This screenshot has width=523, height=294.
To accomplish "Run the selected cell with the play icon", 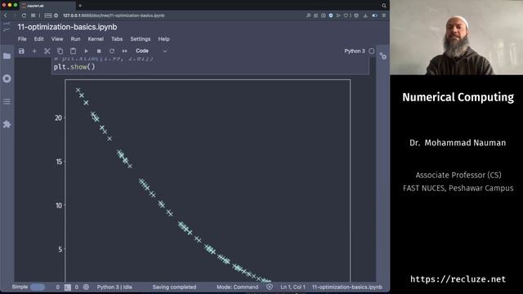I will pyautogui.click(x=86, y=51).
